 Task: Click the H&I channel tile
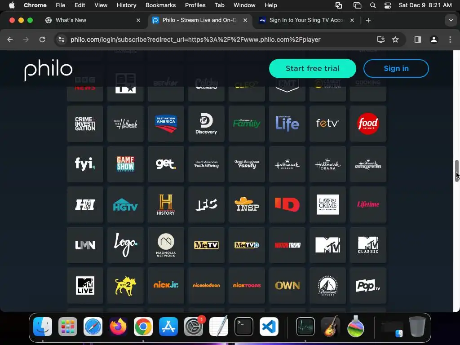pyautogui.click(x=85, y=205)
